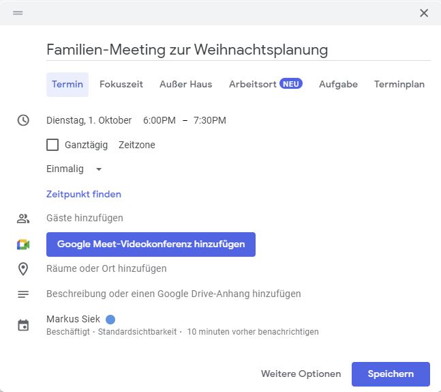This screenshot has height=392, width=441.
Task: Click the guests people icon
Action: 23,219
